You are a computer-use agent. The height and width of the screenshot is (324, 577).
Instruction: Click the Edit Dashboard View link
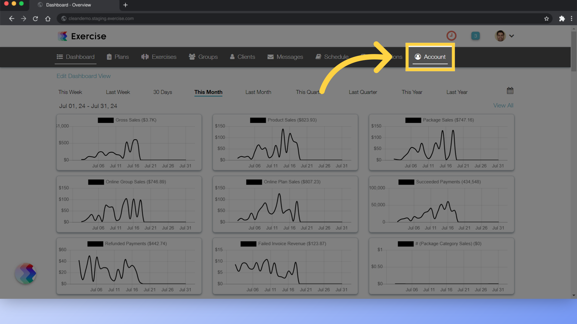[x=83, y=76]
